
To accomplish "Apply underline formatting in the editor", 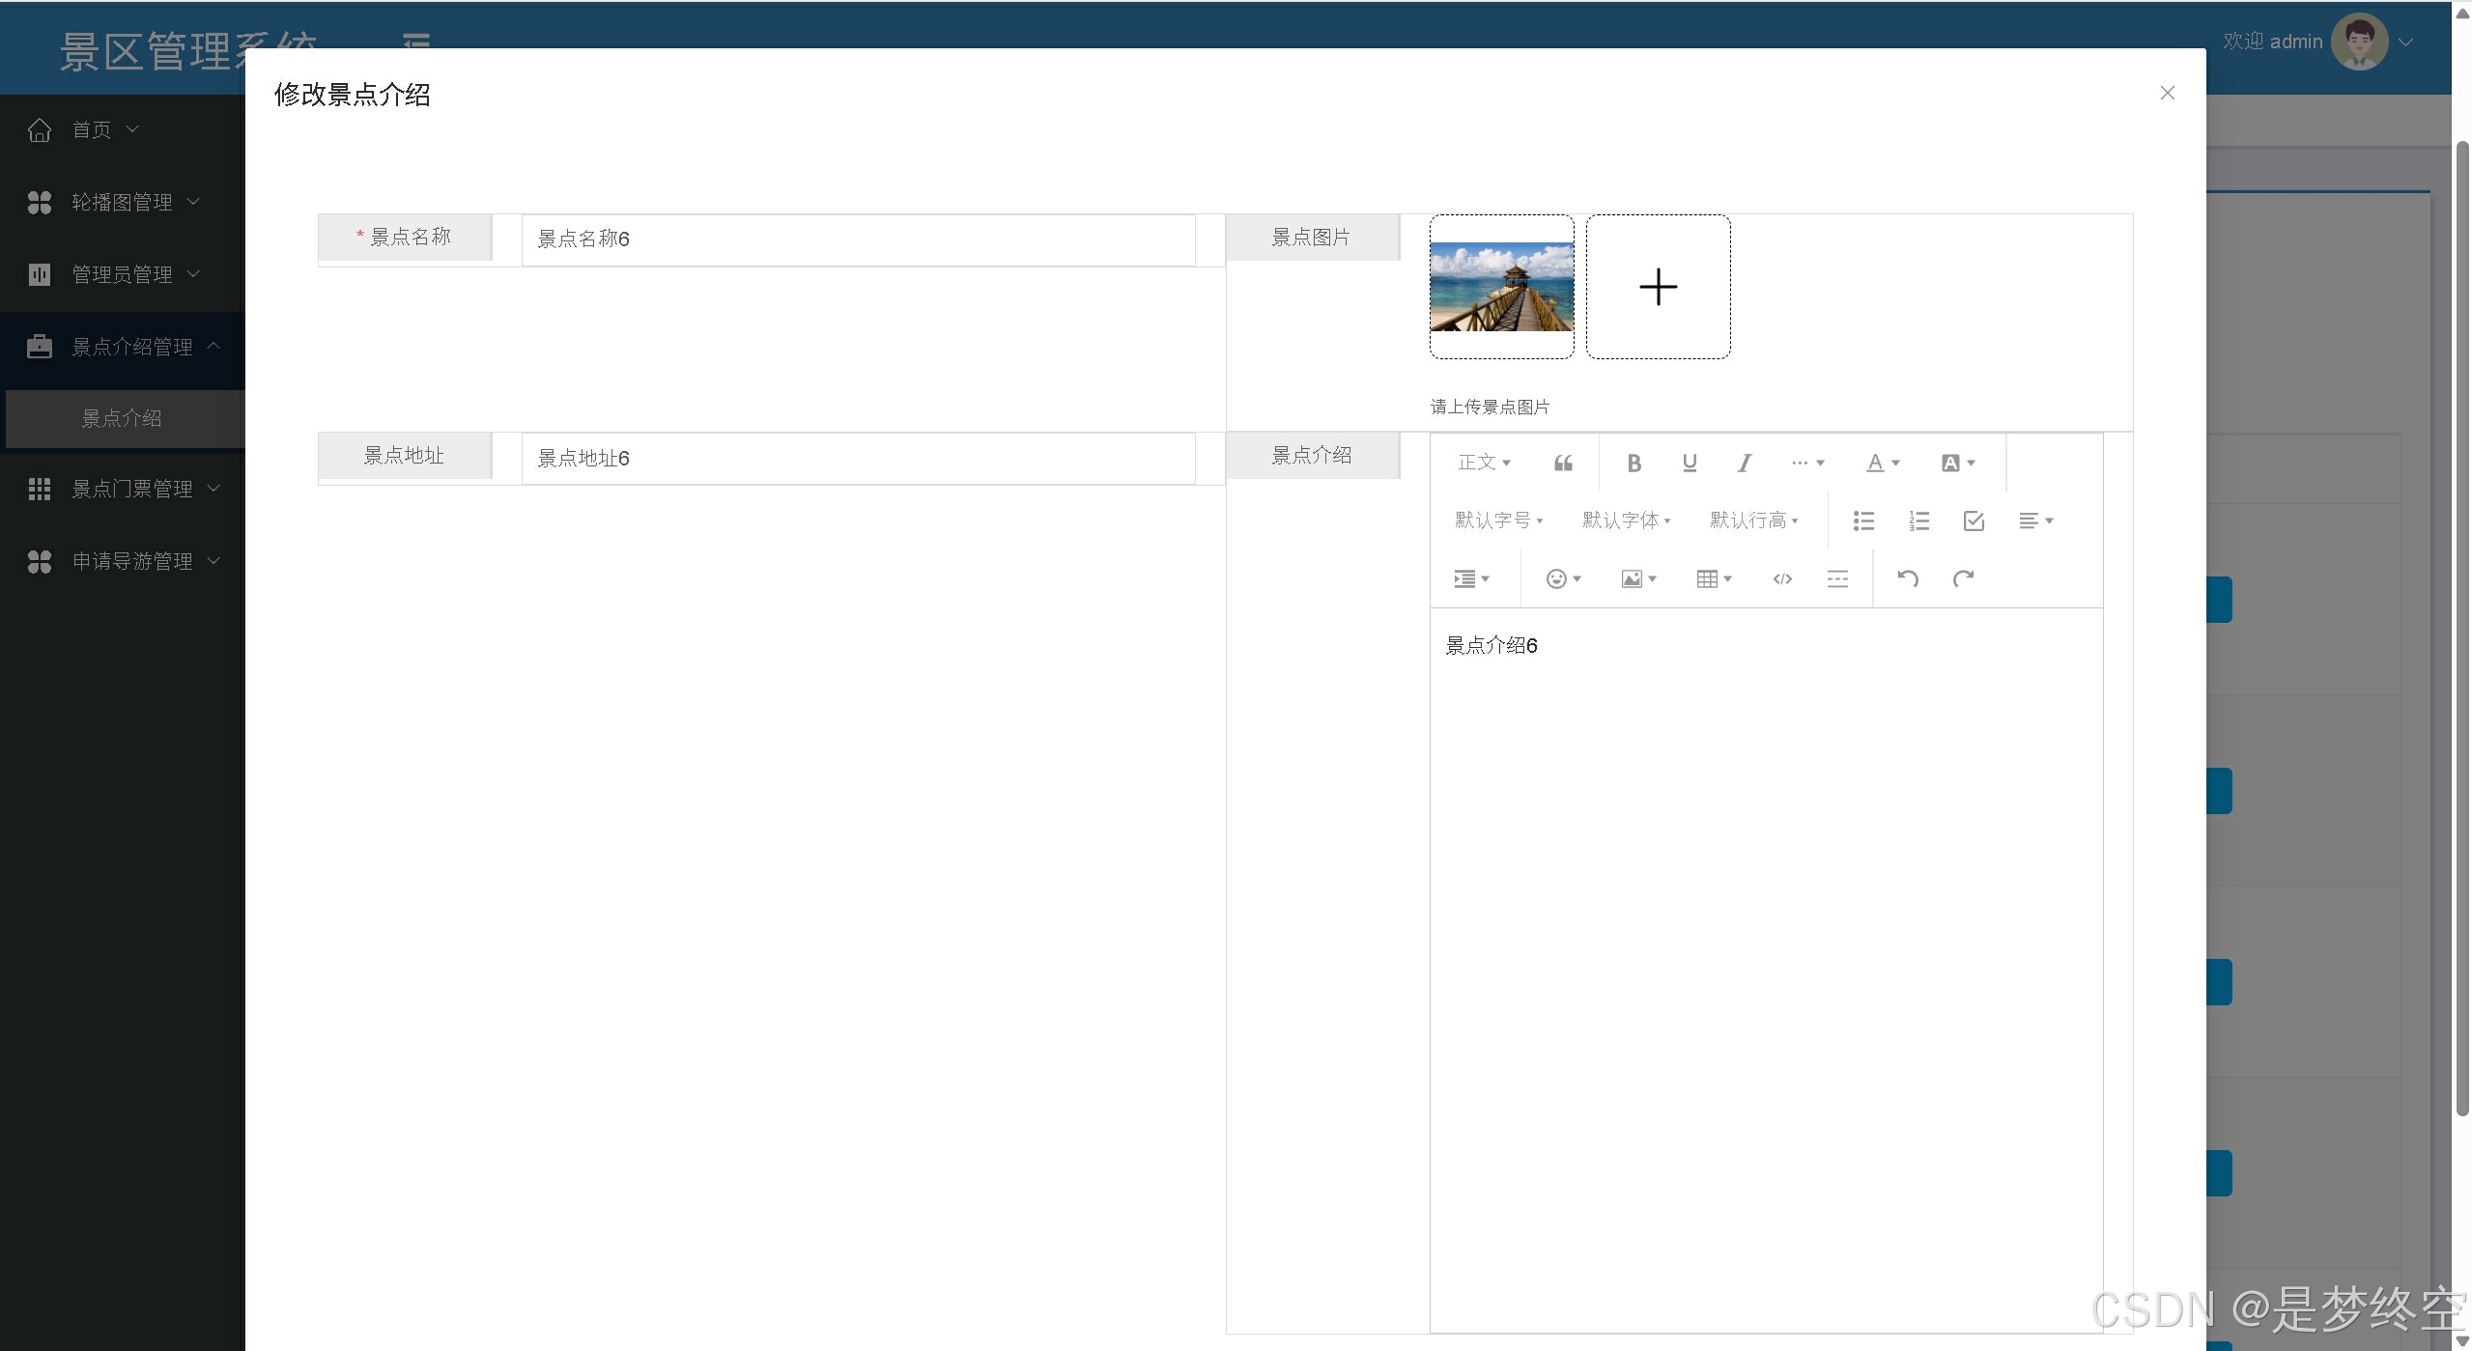I will point(1689,464).
